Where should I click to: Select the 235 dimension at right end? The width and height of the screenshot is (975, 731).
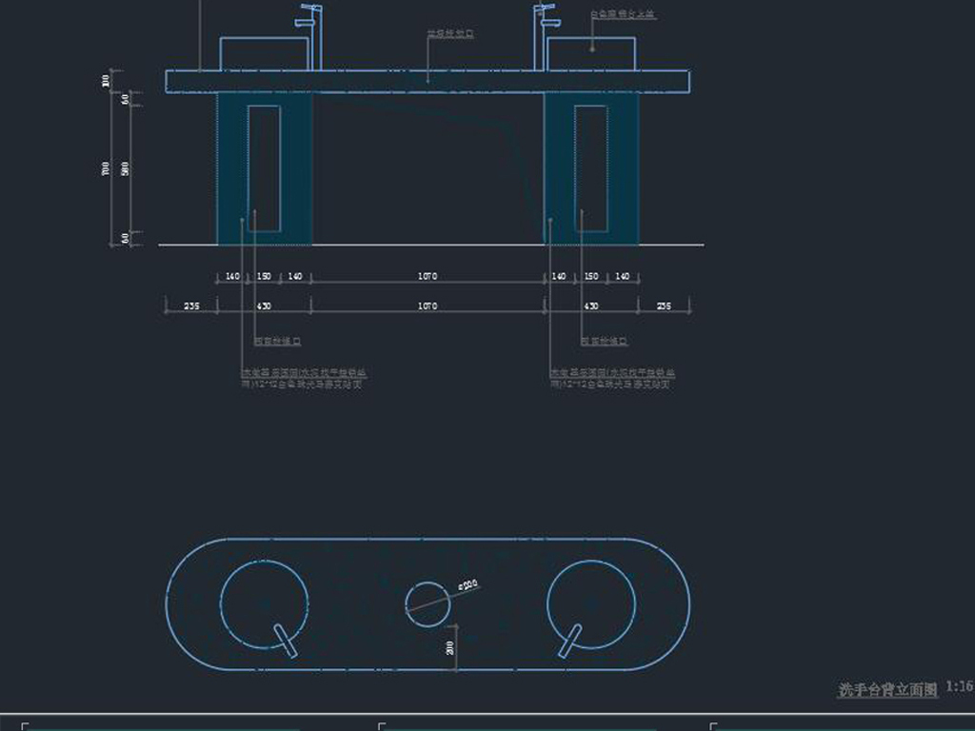click(664, 306)
